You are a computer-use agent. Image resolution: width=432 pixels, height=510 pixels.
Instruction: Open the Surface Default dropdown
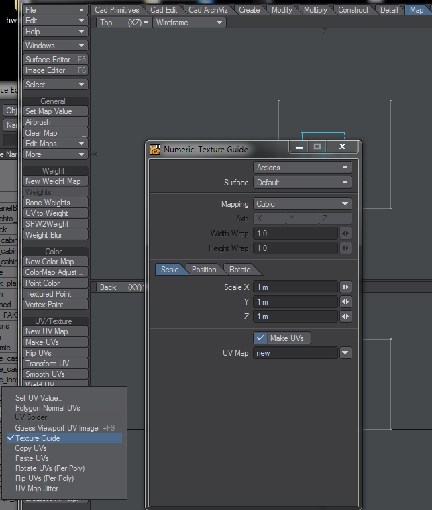[303, 183]
